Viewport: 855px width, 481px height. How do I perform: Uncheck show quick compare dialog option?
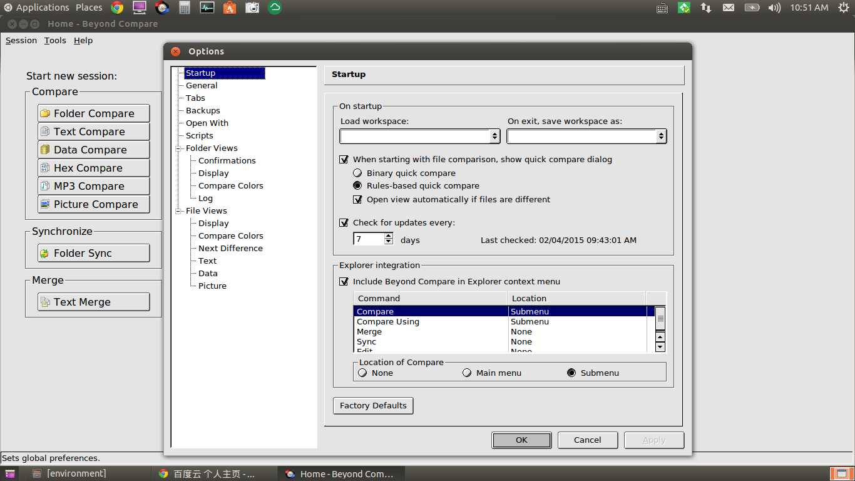(x=344, y=160)
